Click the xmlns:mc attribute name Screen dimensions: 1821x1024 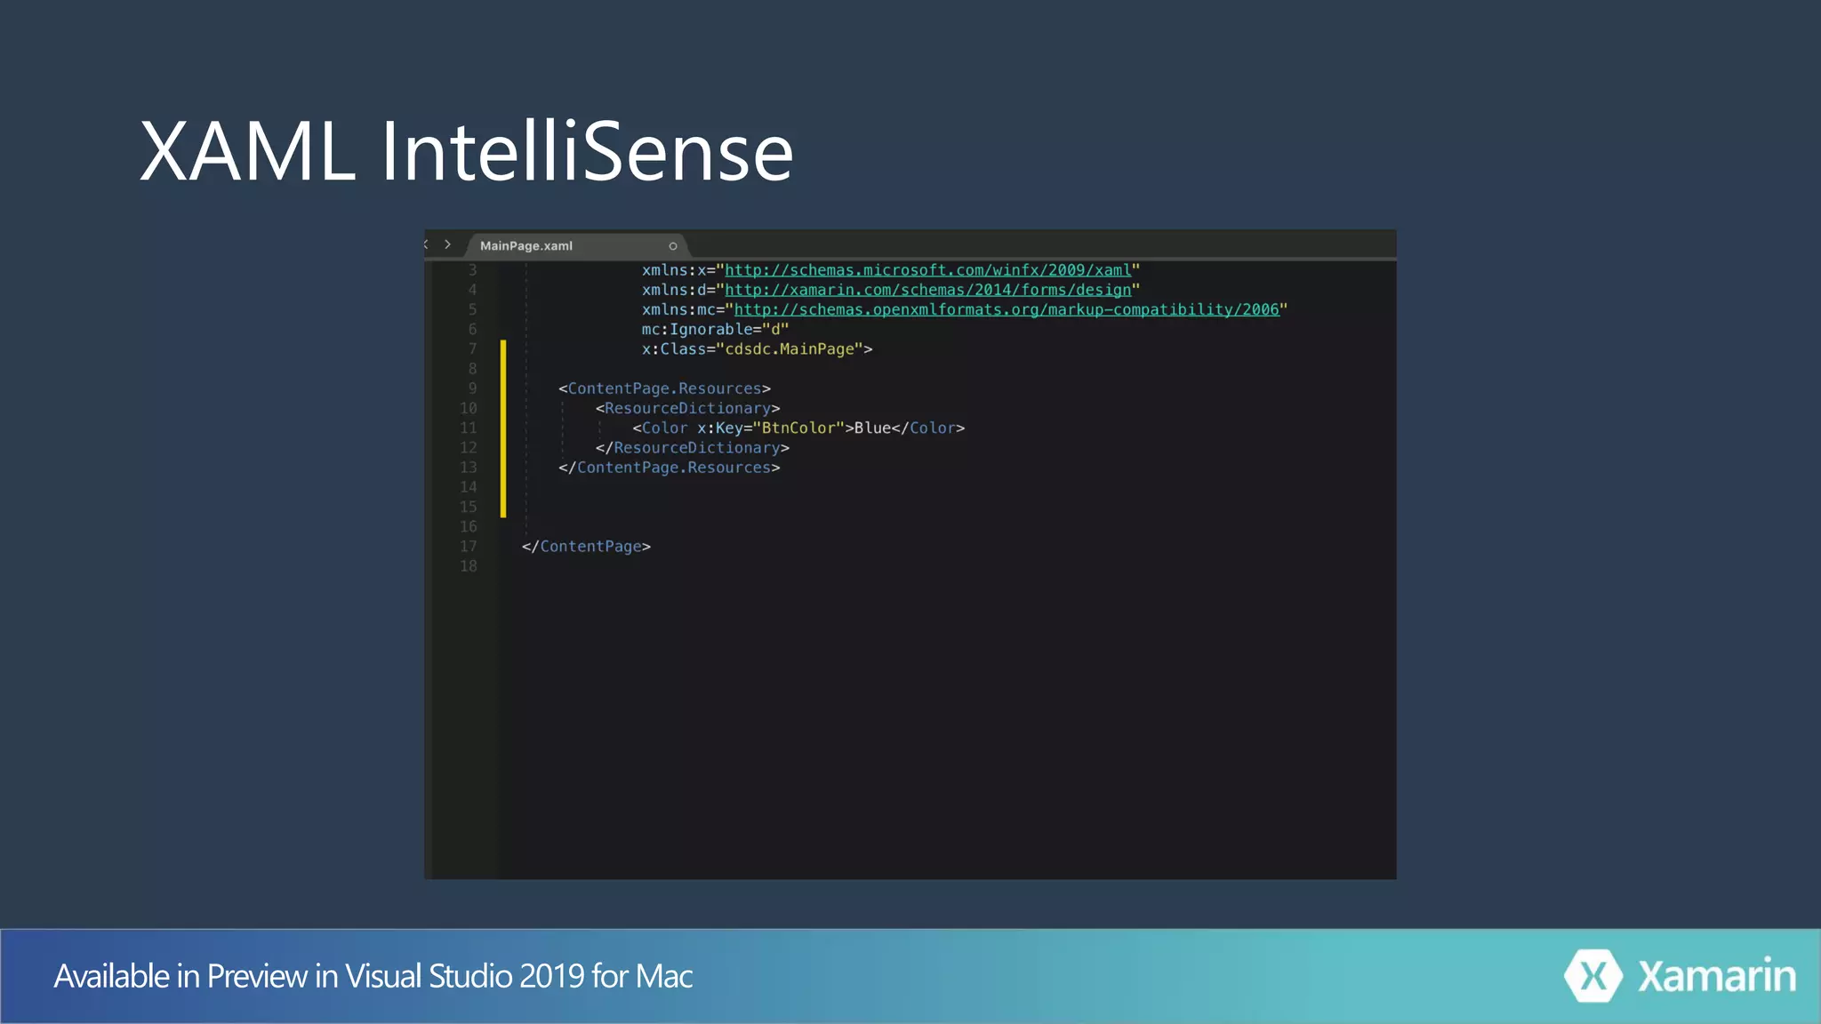point(678,309)
